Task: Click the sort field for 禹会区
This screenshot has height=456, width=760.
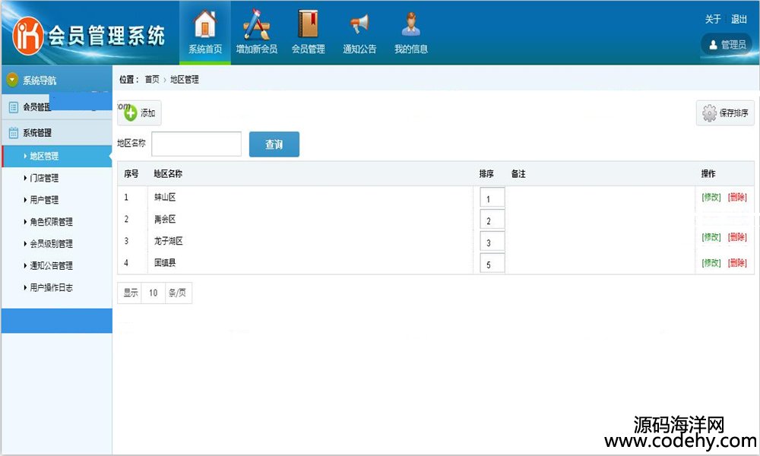Action: point(492,220)
